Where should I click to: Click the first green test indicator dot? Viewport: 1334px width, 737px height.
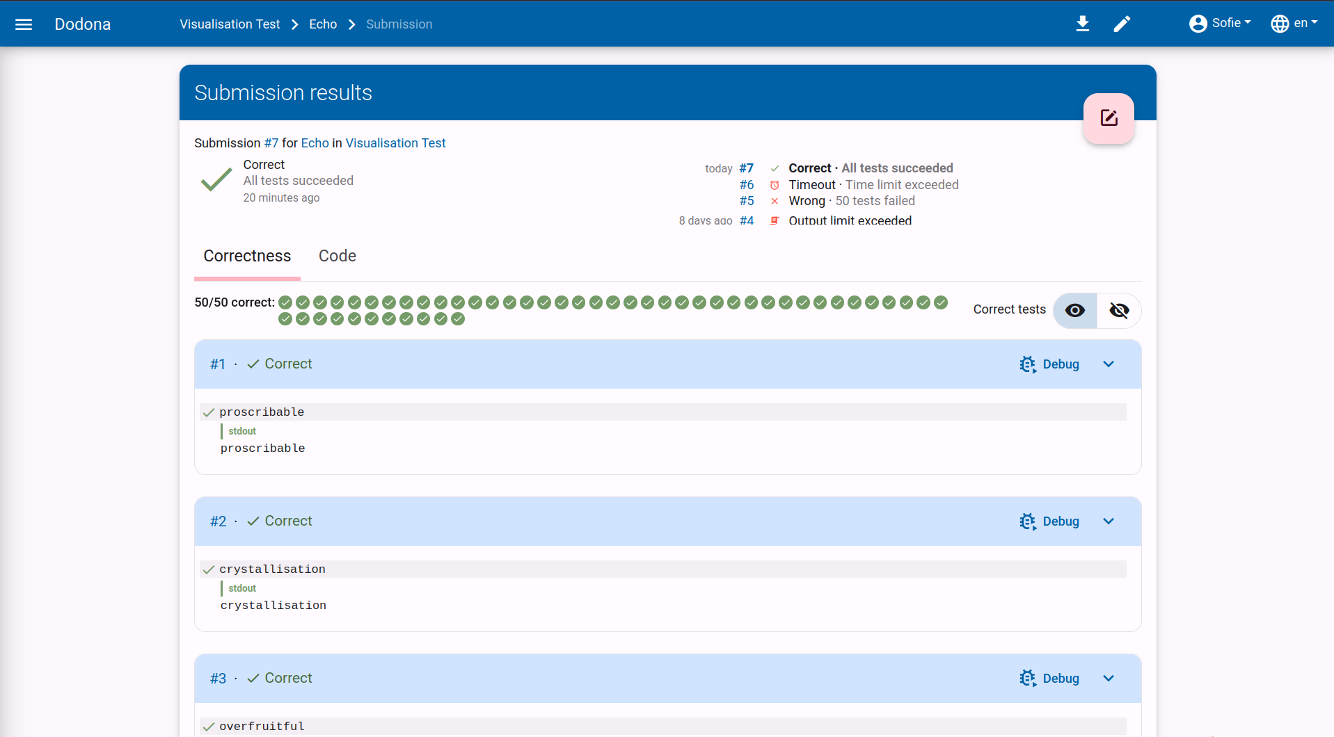pos(285,302)
